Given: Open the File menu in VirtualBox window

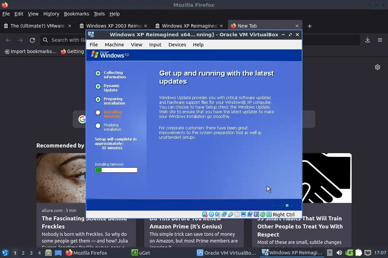Looking at the screenshot, I should coord(94,45).
